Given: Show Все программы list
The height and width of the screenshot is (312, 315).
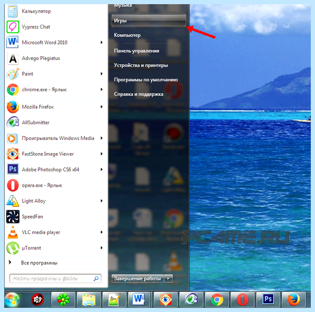Looking at the screenshot, I should 39,263.
